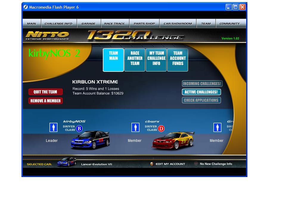Open the COMMUNITY menu
293x208 pixels.
(x=230, y=24)
